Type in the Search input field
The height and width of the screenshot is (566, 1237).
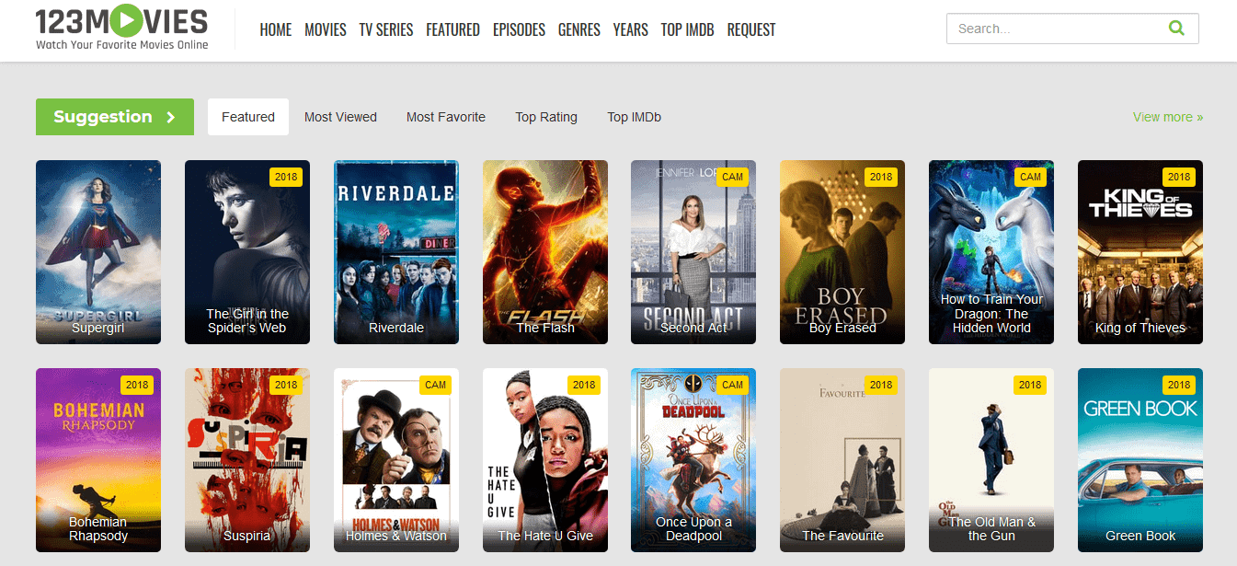coord(1053,29)
